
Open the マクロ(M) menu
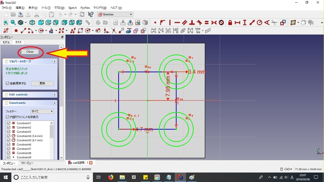(59, 8)
